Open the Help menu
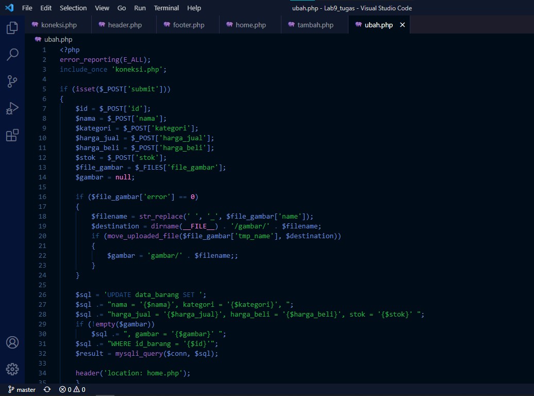Screen dimensions: 534x396 (194, 8)
